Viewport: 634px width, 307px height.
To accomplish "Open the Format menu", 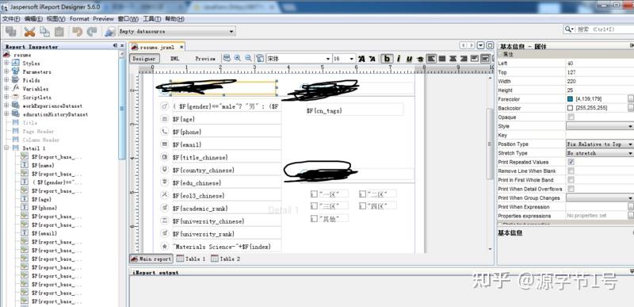I will [x=79, y=18].
